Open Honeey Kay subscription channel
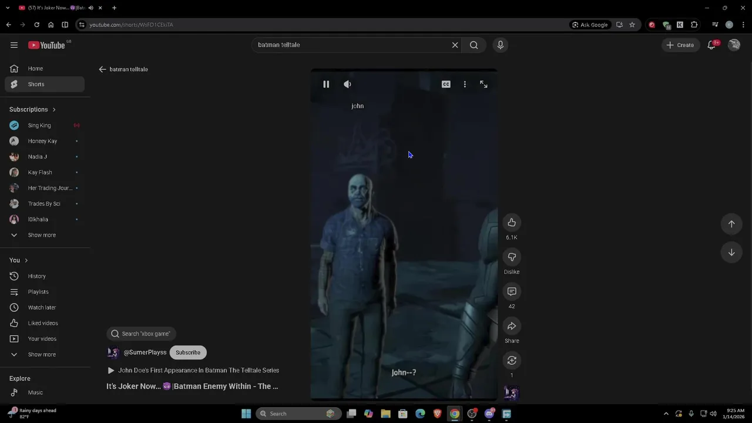Screen dimensions: 752x423 coord(45,141)
